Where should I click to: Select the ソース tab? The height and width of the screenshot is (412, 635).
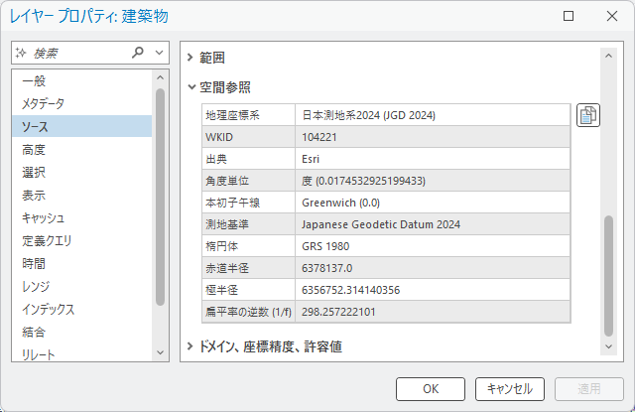(x=35, y=126)
